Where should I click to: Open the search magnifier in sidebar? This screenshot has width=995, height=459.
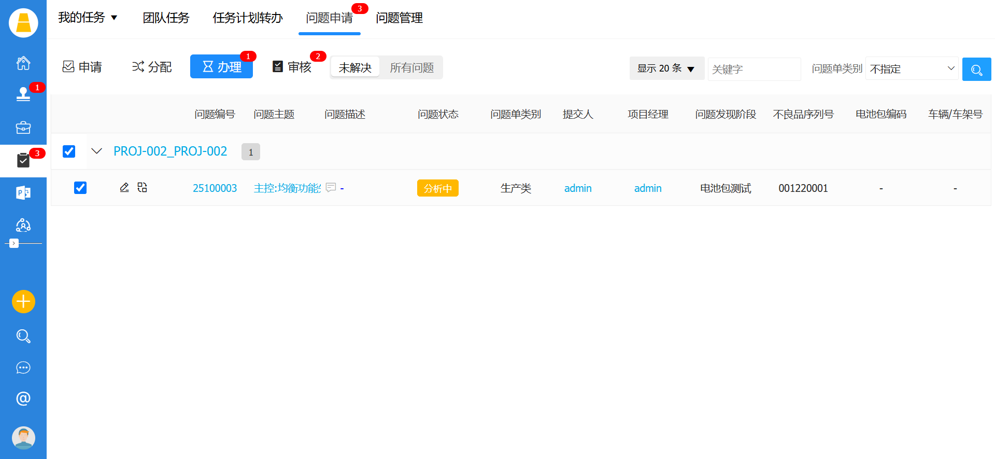(23, 336)
